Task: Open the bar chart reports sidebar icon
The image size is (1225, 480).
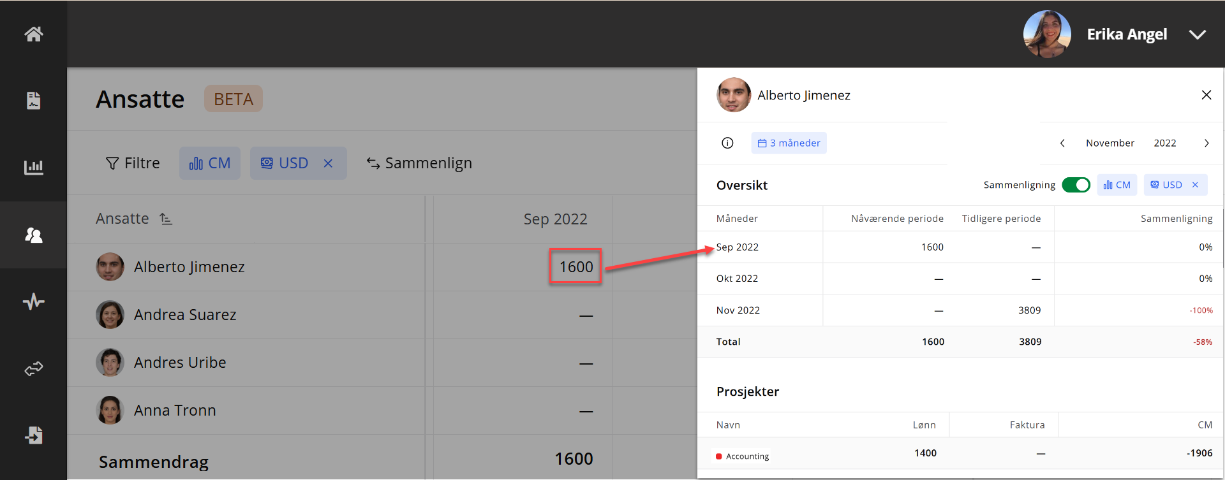Action: [x=34, y=168]
